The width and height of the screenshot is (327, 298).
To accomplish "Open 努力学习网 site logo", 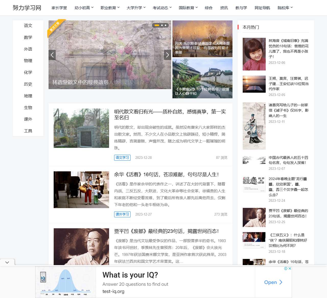I will pos(27,8).
